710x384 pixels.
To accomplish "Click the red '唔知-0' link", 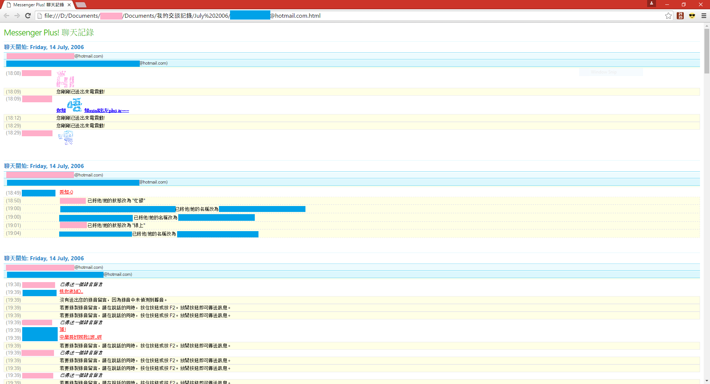I will point(66,192).
